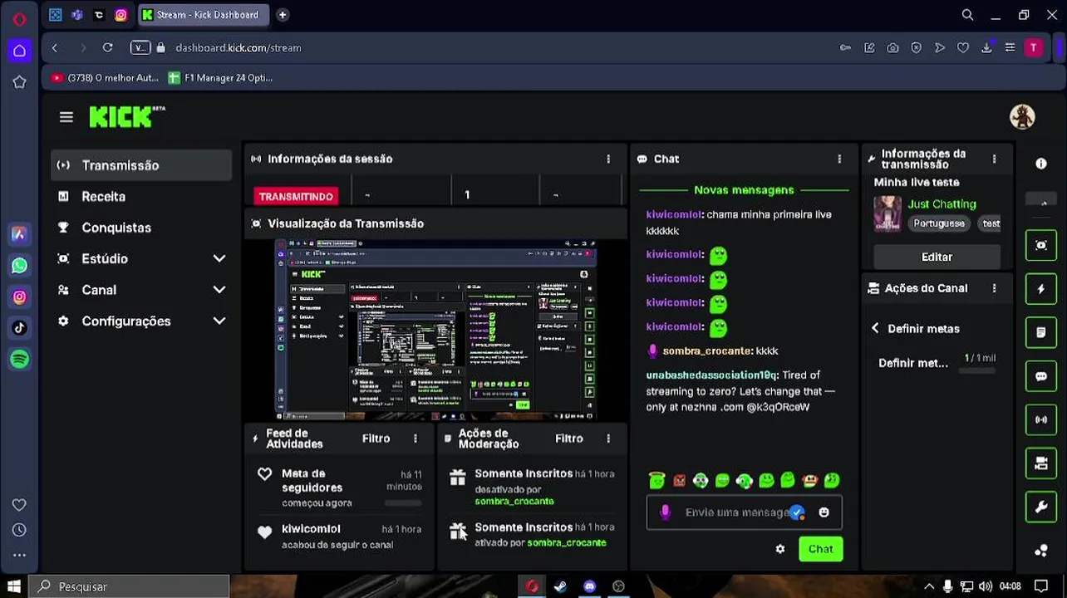Click the Just Chatting category link
1067x598 pixels.
click(942, 203)
